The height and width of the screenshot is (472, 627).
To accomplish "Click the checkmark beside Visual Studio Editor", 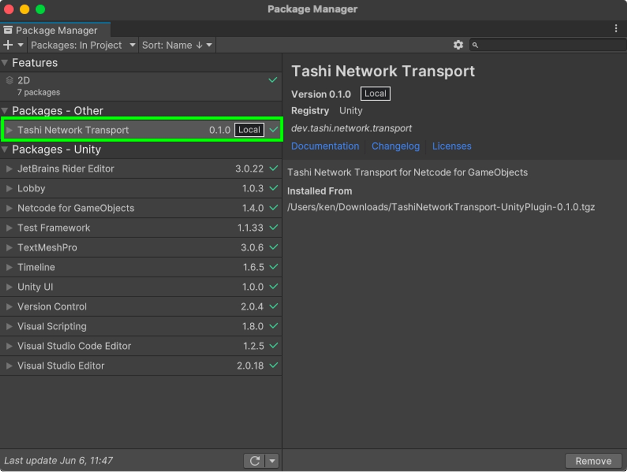I will point(273,365).
